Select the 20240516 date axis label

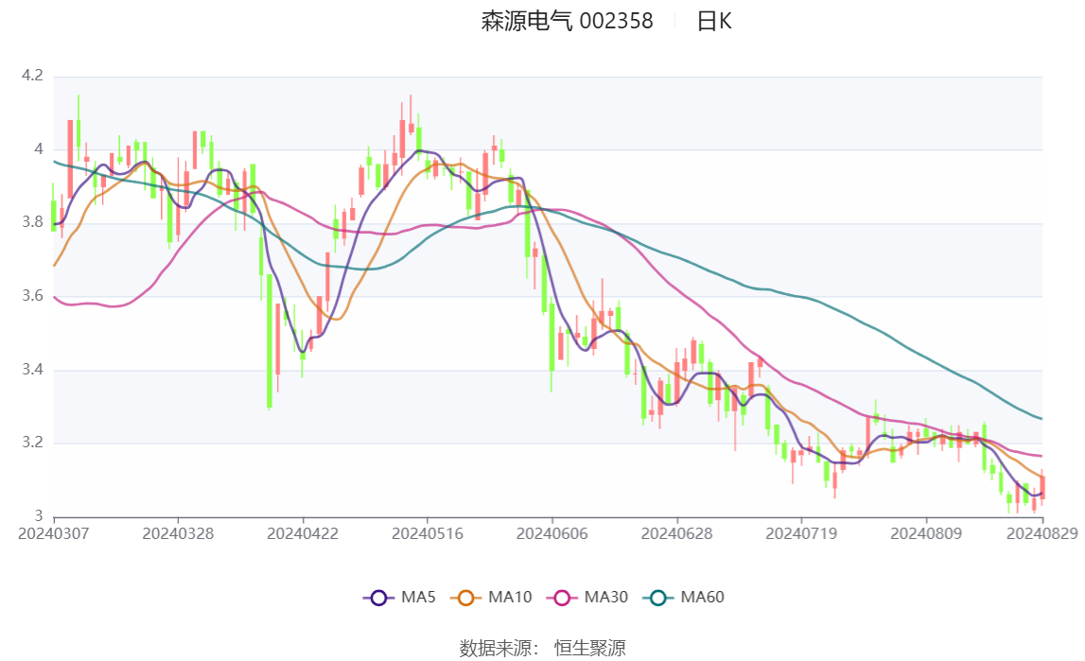coord(427,533)
